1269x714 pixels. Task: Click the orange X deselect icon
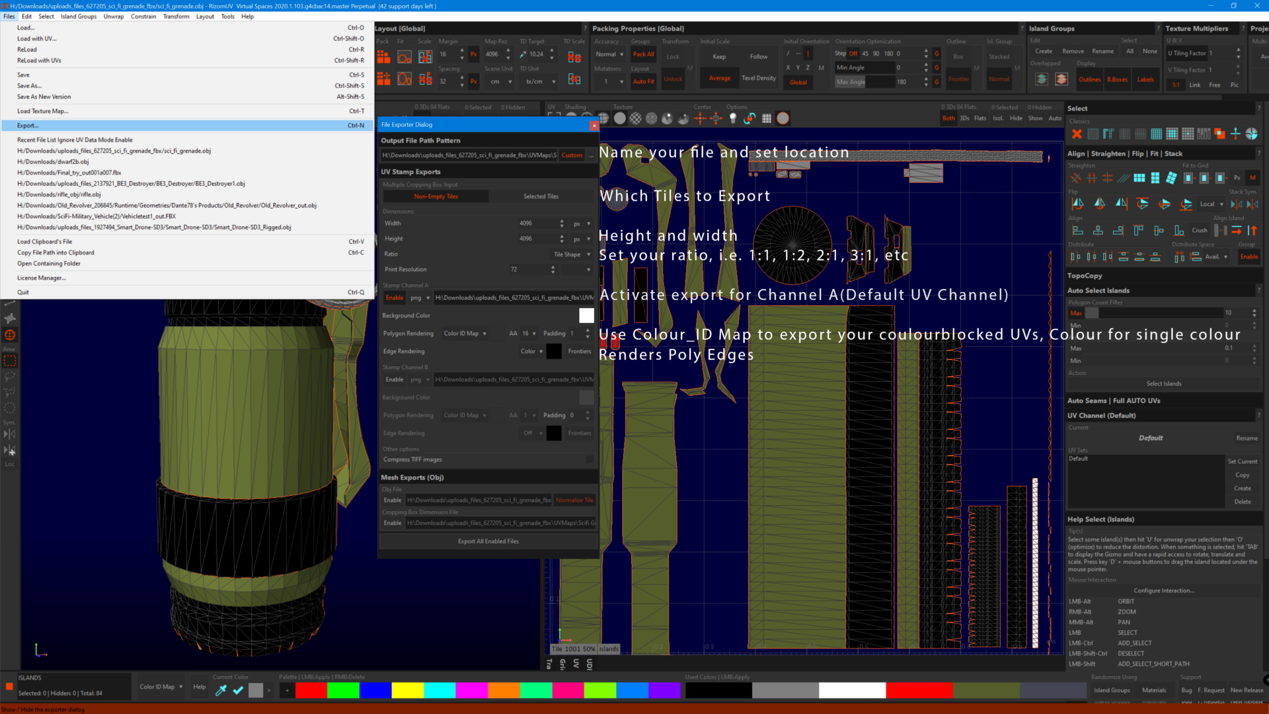(x=1077, y=134)
